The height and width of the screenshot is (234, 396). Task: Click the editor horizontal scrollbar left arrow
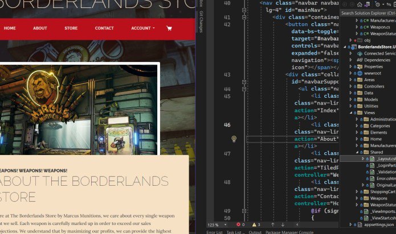(x=297, y=224)
